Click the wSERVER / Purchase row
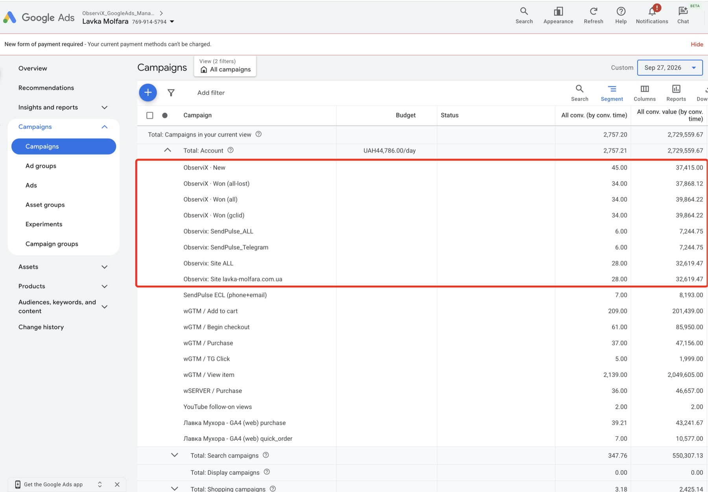This screenshot has height=492, width=708. coord(422,391)
